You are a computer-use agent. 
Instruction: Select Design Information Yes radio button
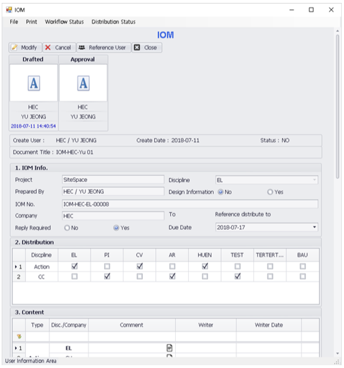270,192
